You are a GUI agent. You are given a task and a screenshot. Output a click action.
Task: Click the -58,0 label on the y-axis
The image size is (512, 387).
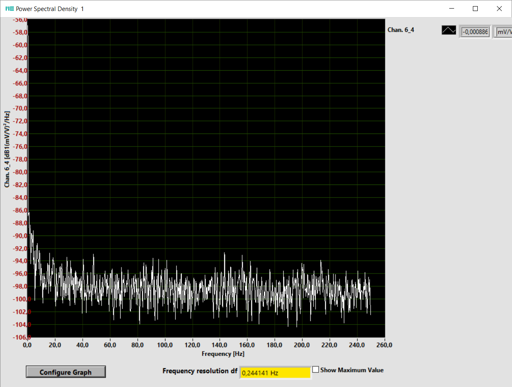pyautogui.click(x=20, y=32)
